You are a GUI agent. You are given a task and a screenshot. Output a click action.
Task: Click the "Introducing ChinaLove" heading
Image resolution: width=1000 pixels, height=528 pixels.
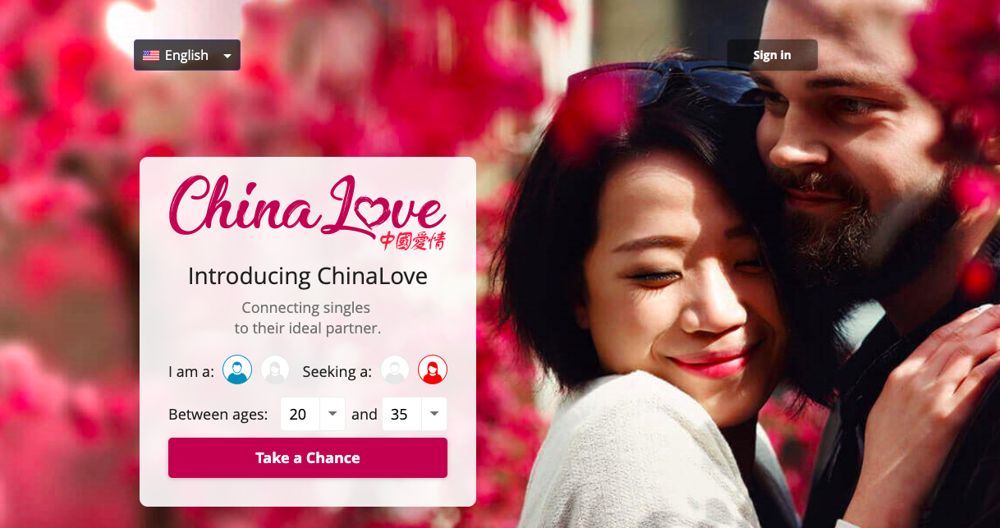tap(308, 276)
